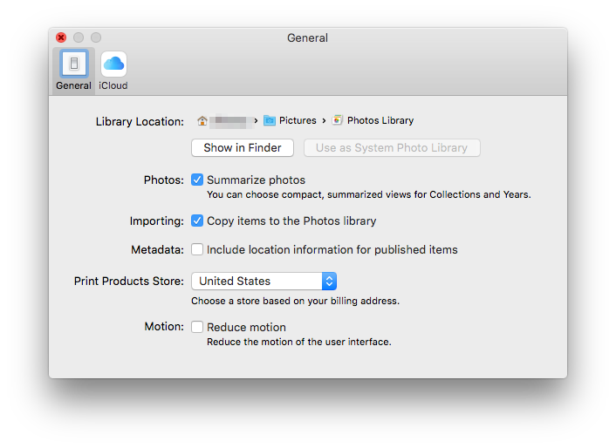Click the red close window button
Viewport: 616px width, 448px height.
click(61, 37)
